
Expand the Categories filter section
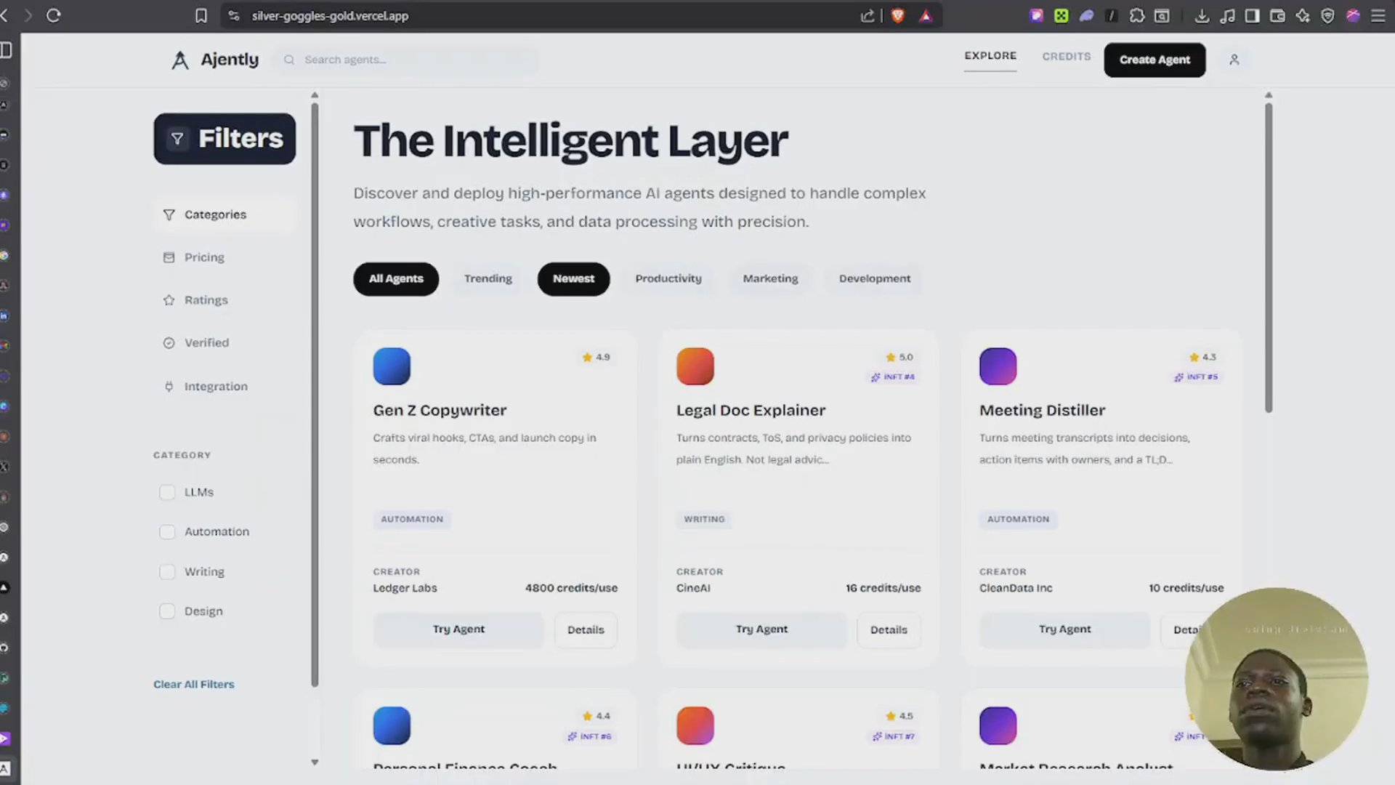[225, 214]
